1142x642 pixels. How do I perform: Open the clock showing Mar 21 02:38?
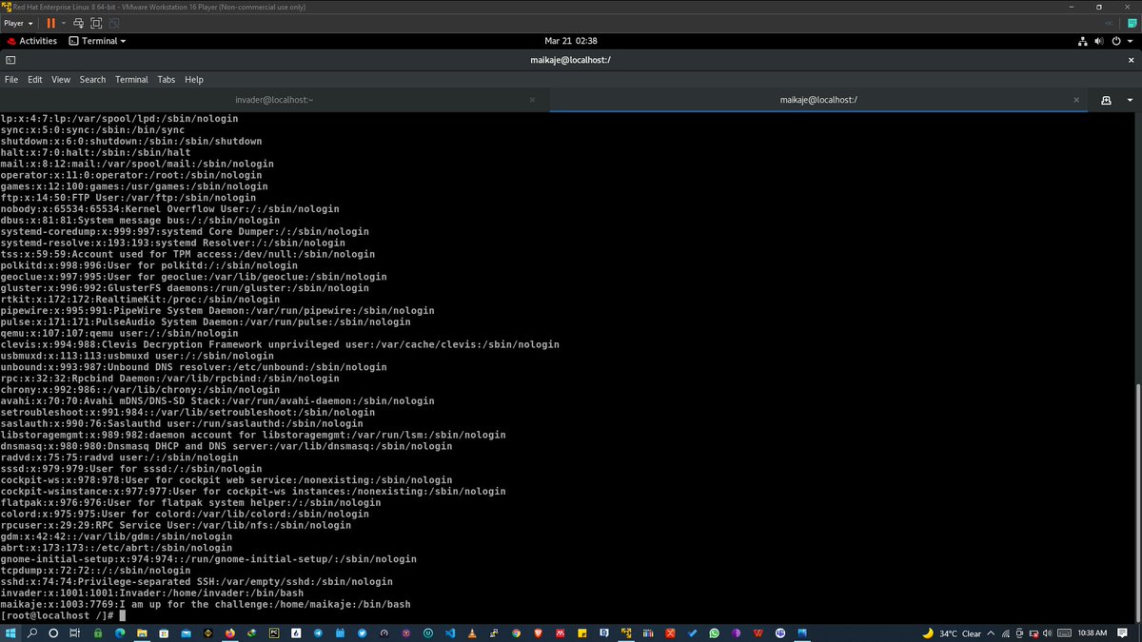(570, 41)
